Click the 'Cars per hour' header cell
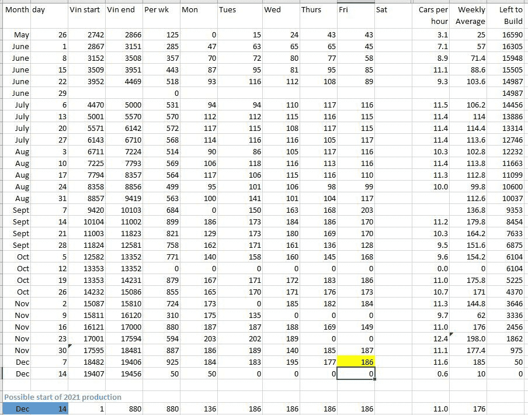This screenshot has width=528, height=415. click(433, 16)
